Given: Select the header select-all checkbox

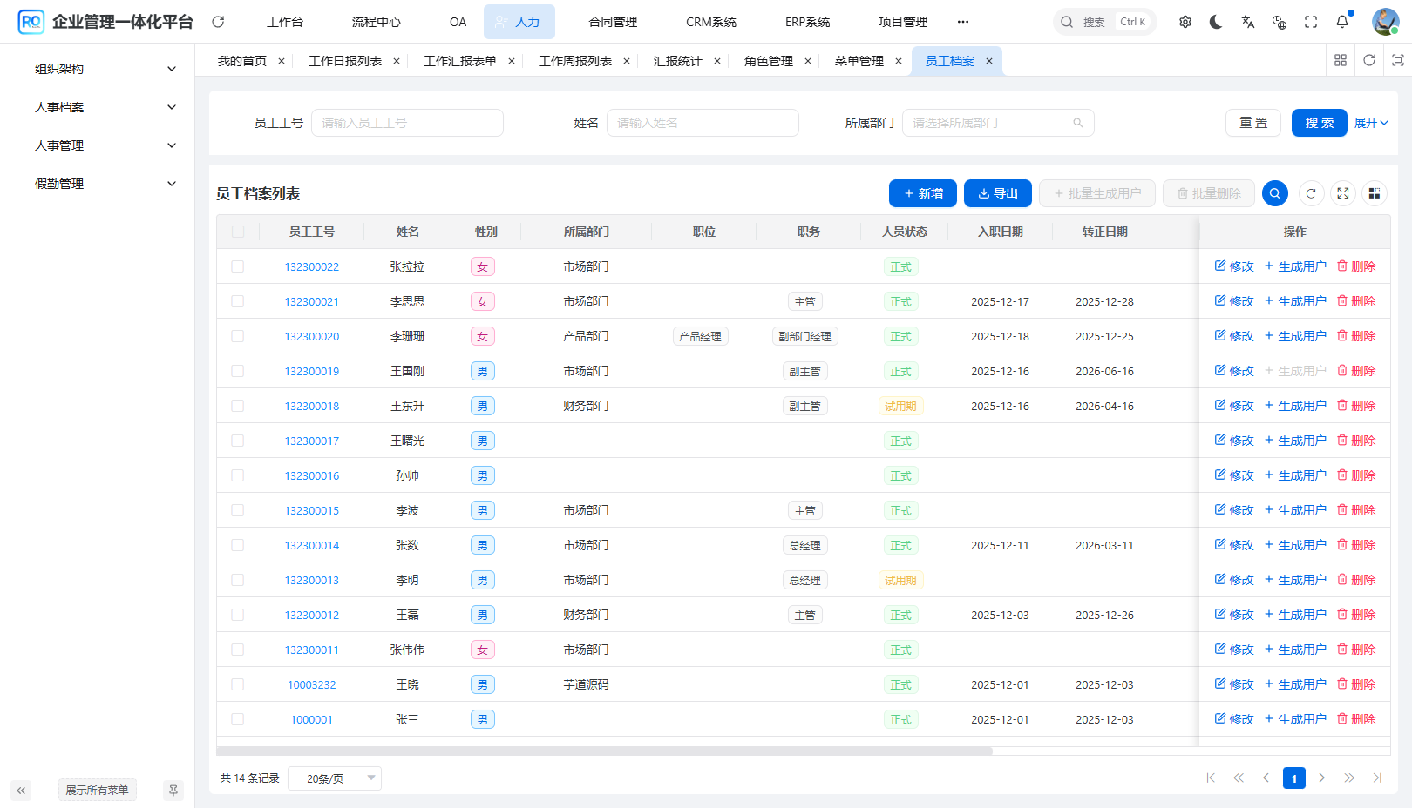Looking at the screenshot, I should [238, 232].
